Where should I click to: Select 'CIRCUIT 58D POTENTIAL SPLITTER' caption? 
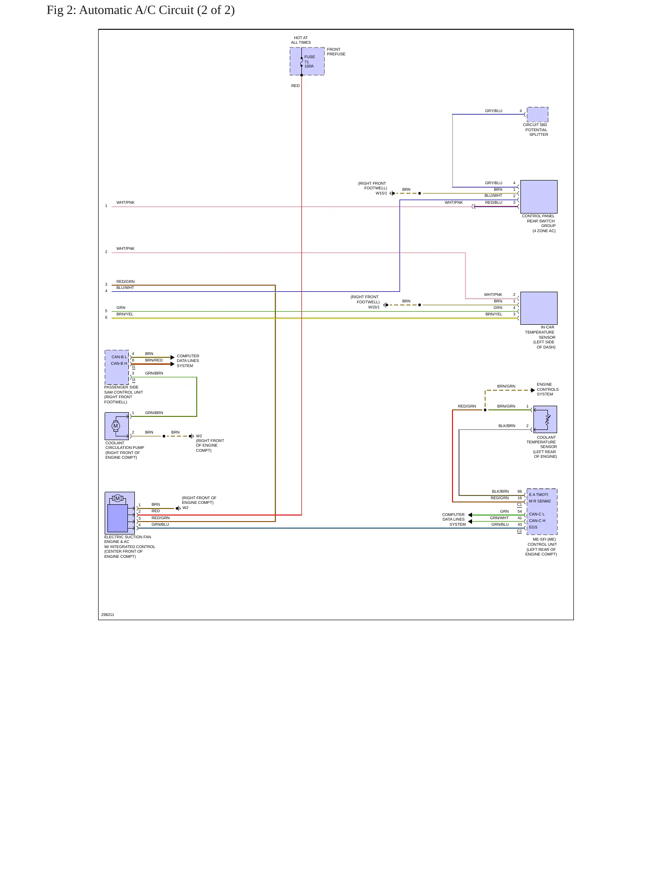pos(536,130)
